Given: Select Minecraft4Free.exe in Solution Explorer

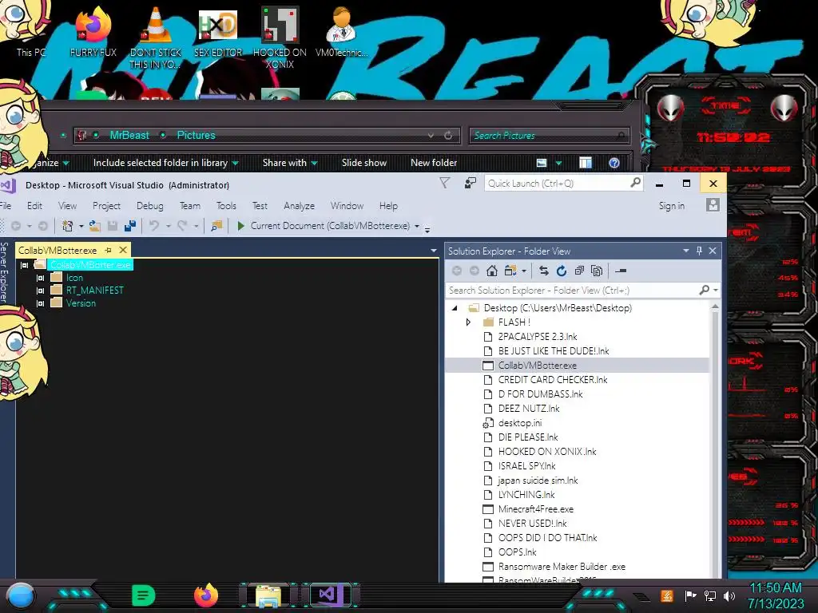Looking at the screenshot, I should click(x=536, y=508).
